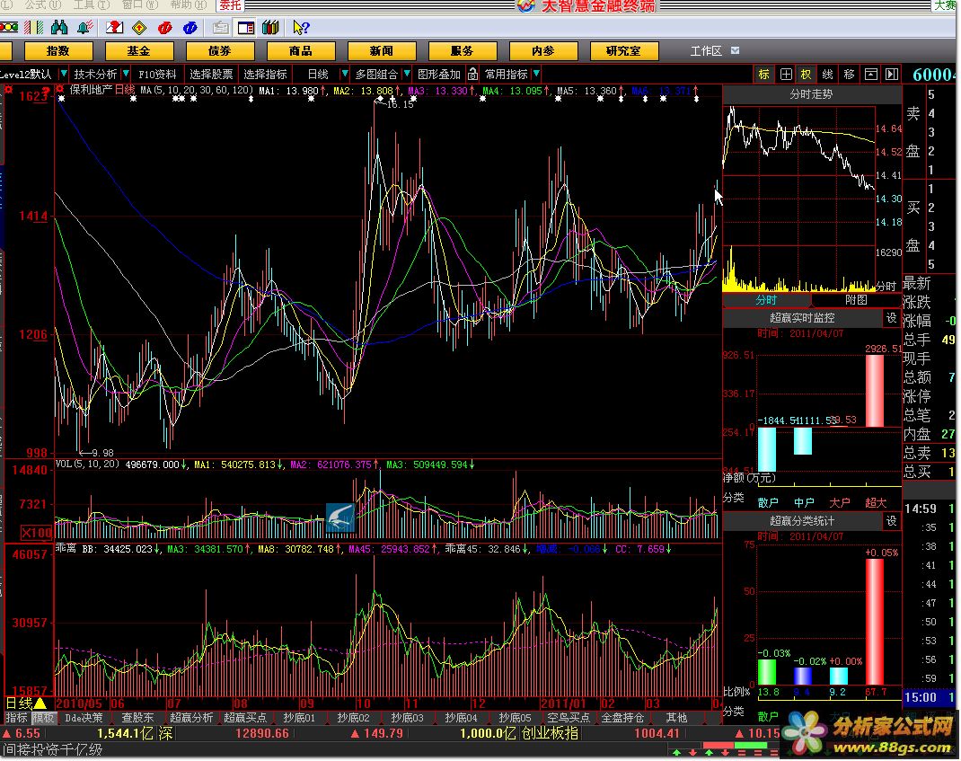
Task: Click the blue circular info icon
Action: (x=190, y=28)
